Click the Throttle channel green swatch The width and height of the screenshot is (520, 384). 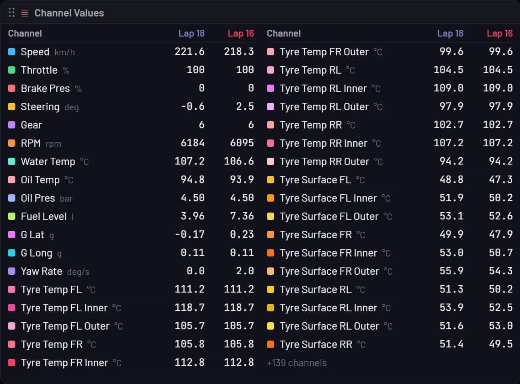[x=11, y=70]
